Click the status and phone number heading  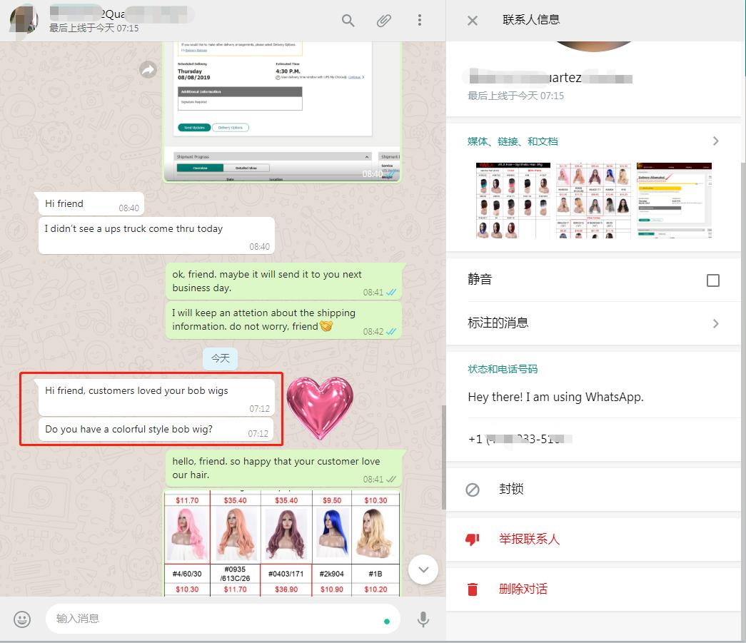pos(503,369)
